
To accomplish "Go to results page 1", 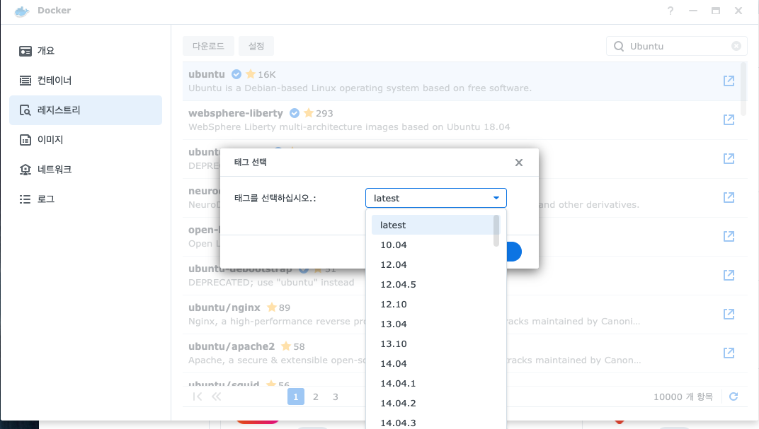I will (296, 396).
